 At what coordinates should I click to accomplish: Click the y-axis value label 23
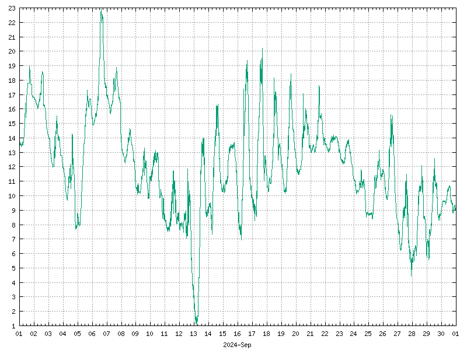pos(12,8)
